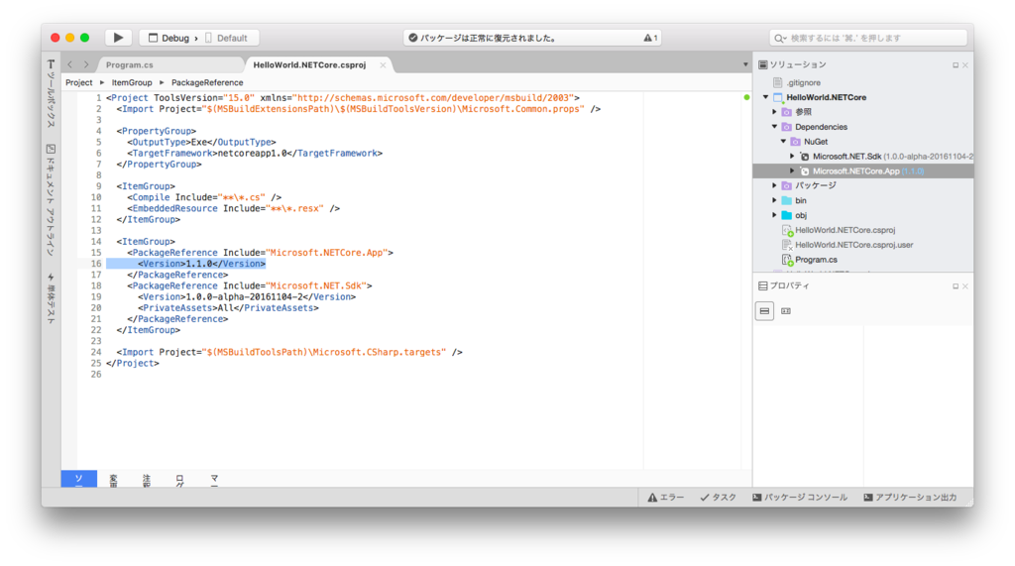Open the エラー (Errors) pad
The height and width of the screenshot is (566, 1015).
click(666, 498)
